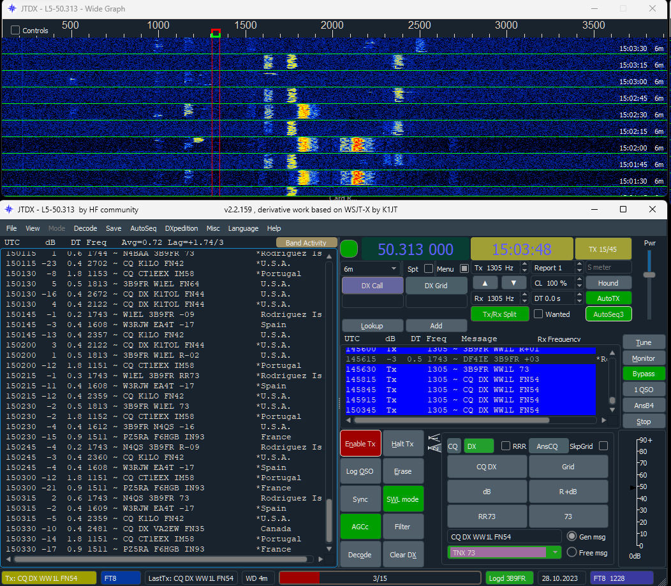Click the DX Call button
The image size is (671, 586).
click(x=372, y=285)
